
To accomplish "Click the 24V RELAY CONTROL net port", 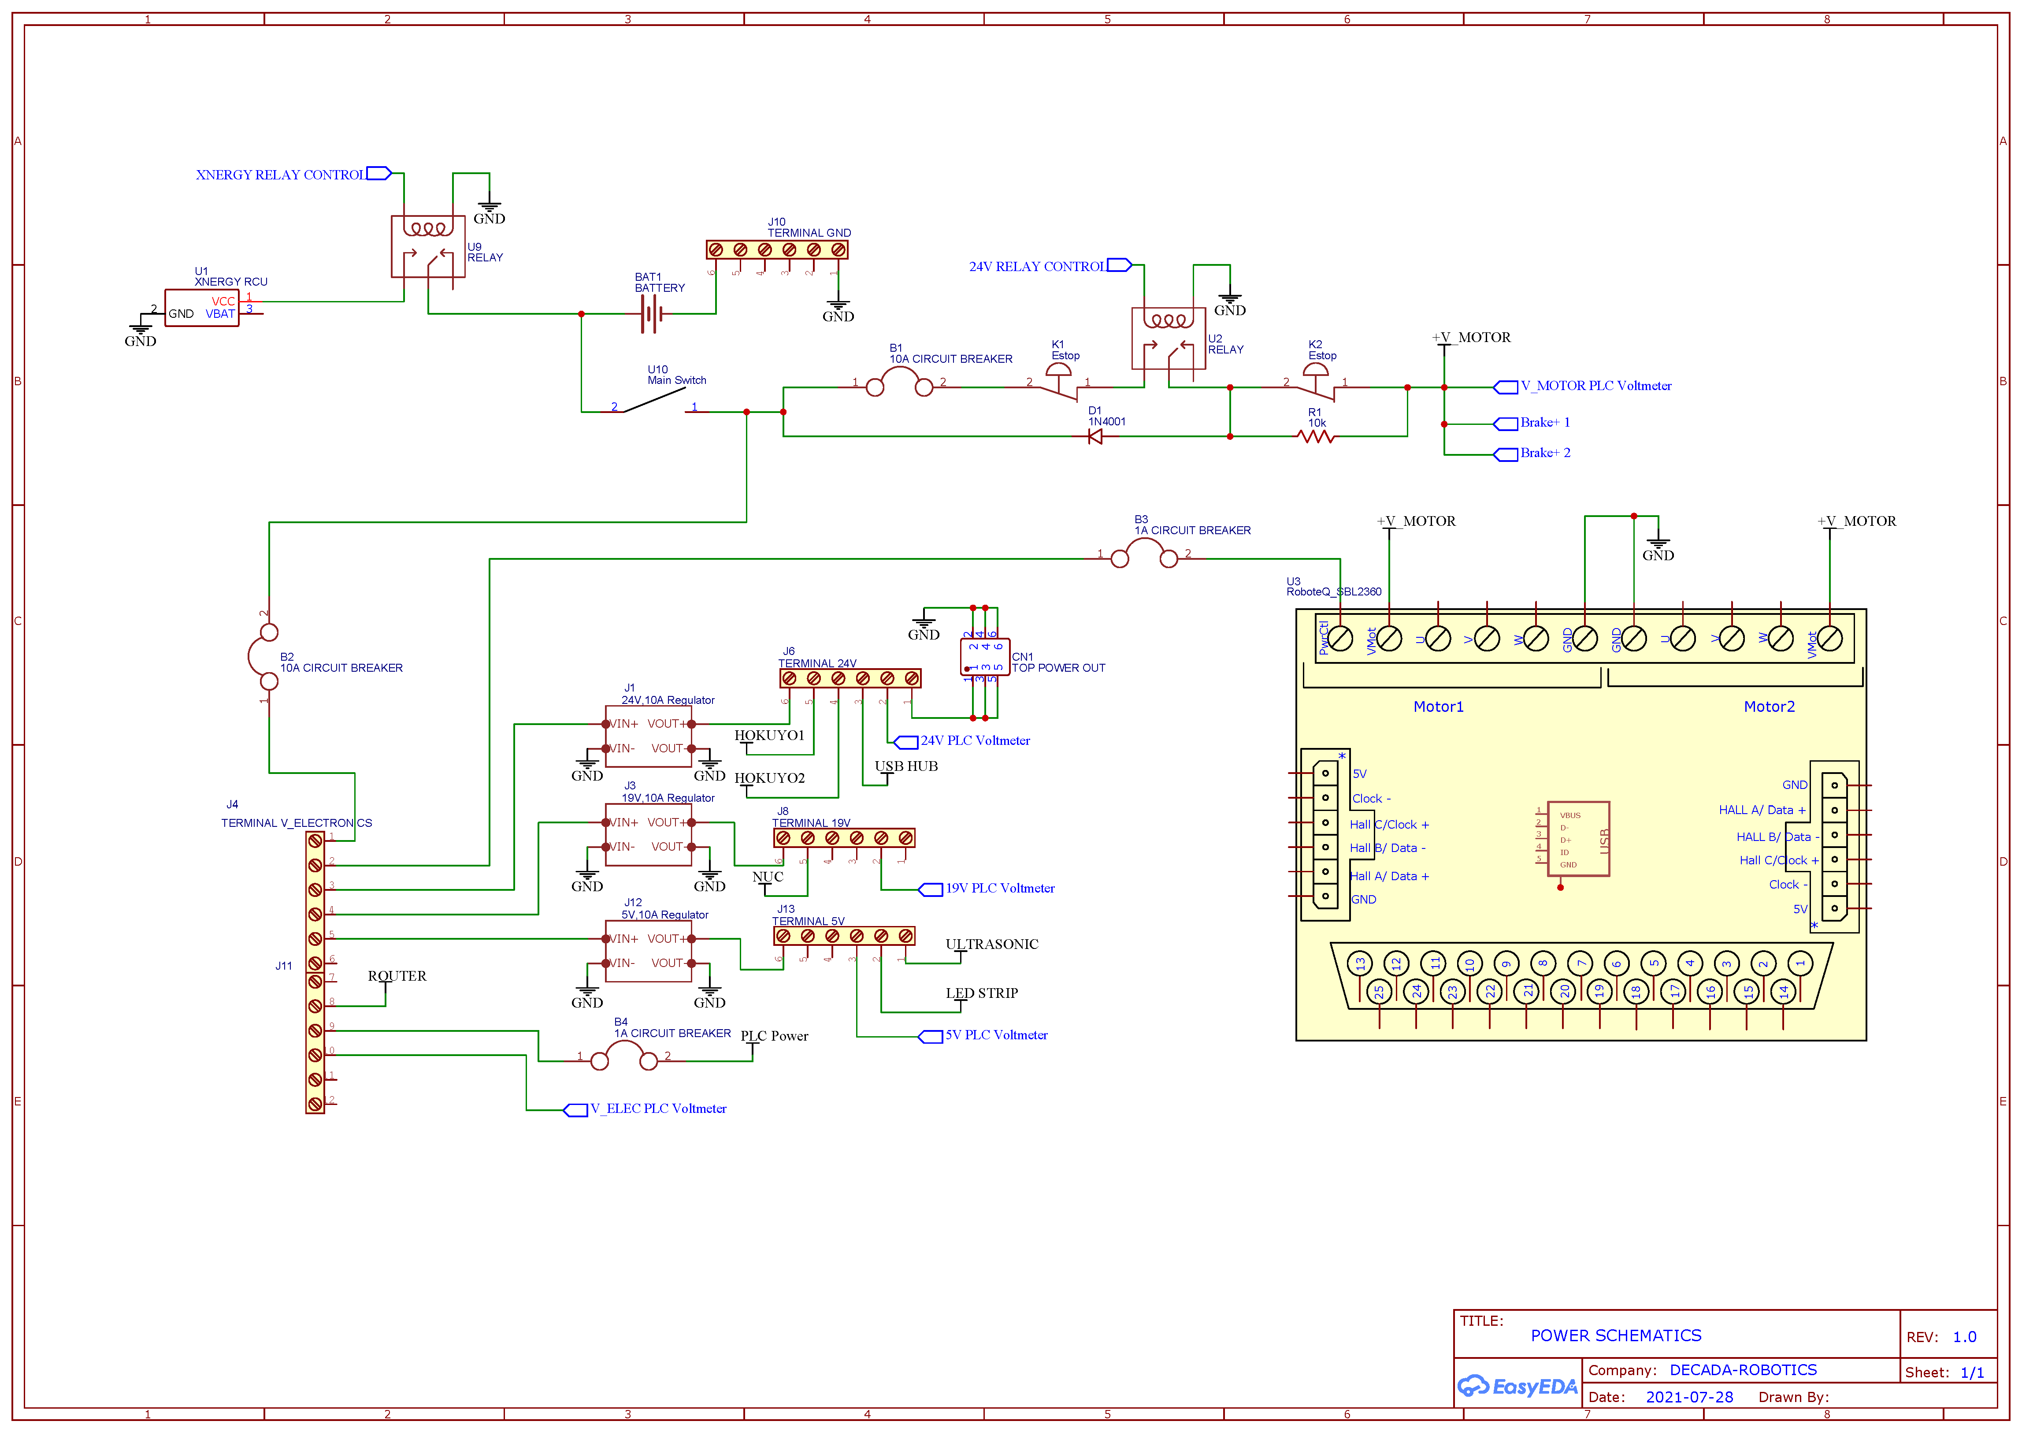I will (1051, 265).
